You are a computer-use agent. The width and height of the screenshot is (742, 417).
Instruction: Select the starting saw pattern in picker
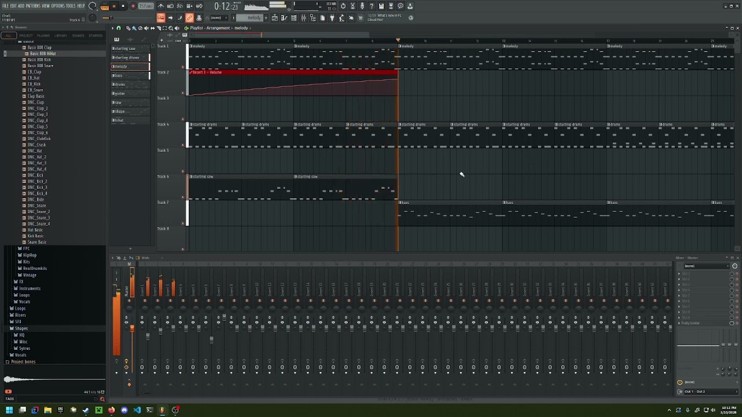point(129,49)
